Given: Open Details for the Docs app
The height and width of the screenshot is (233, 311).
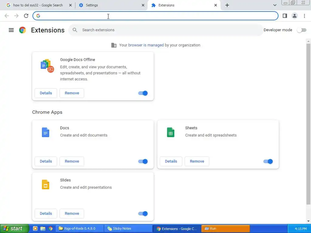Looking at the screenshot, I should tap(46, 161).
